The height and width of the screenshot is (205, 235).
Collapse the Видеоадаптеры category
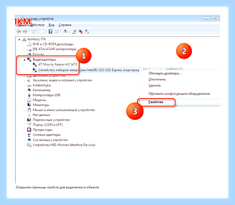tap(24, 60)
